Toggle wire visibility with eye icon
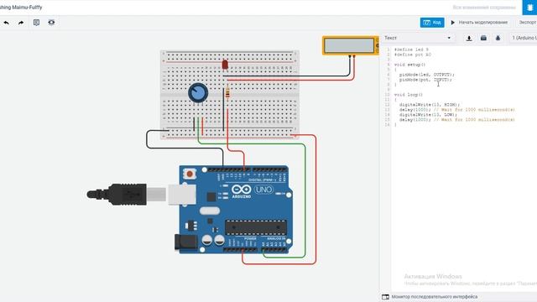The height and width of the screenshot is (302, 537). point(51,23)
